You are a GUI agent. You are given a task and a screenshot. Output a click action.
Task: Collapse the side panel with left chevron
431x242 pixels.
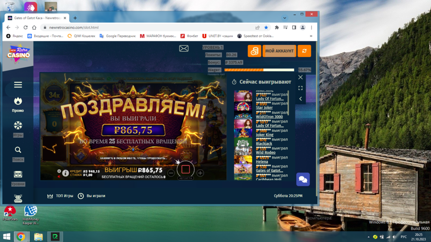[300, 99]
